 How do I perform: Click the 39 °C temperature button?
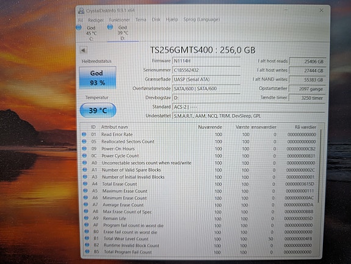(x=98, y=110)
